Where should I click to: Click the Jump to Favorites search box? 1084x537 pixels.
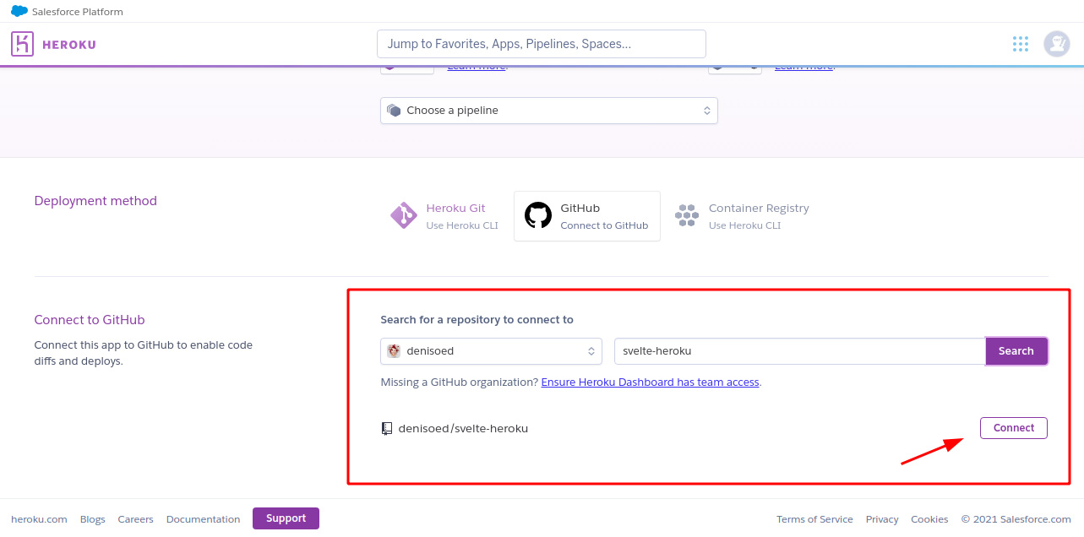point(541,44)
